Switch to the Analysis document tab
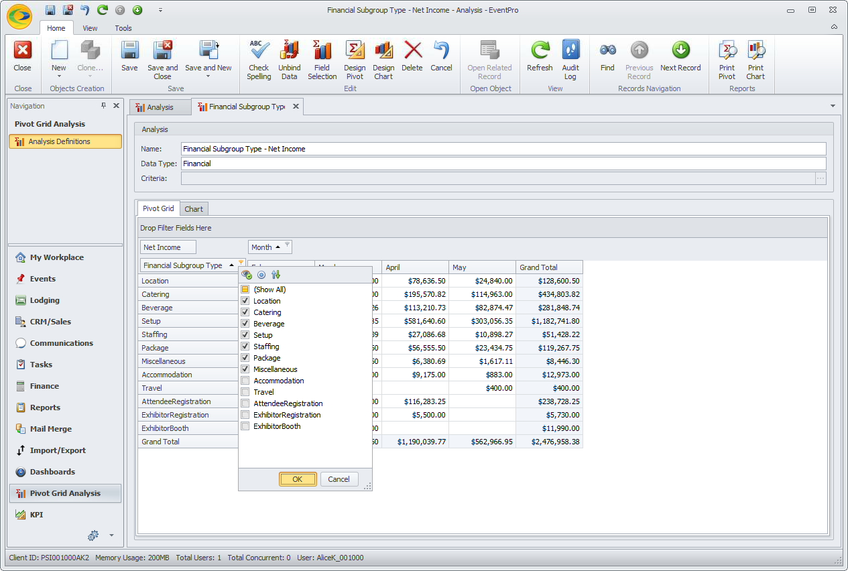Screen dimensions: 848x571 (160, 107)
